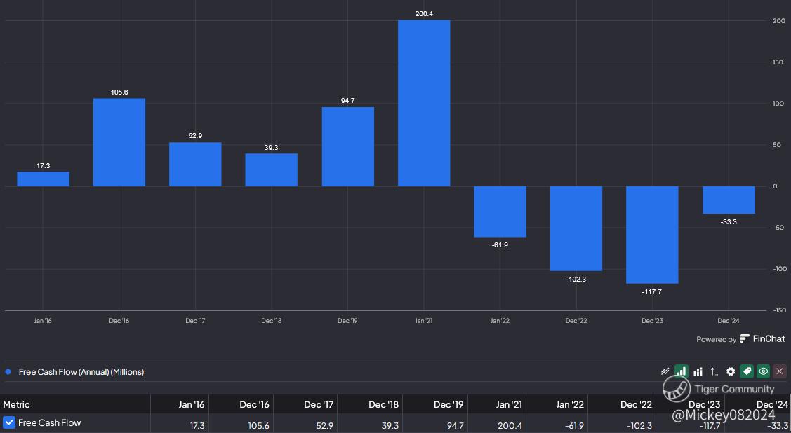Click the Jan '16 table column header
Viewport: 791px width, 433px height.
coord(192,404)
